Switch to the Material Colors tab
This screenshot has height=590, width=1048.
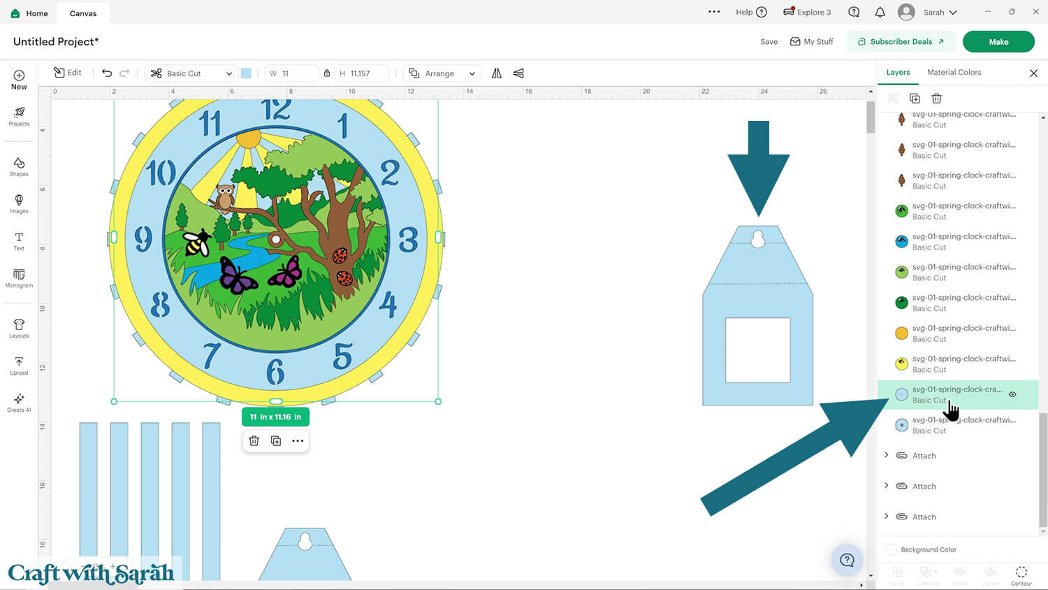954,72
